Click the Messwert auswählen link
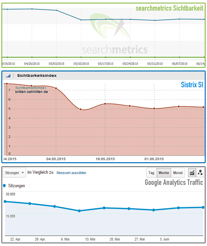The height and width of the screenshot is (246, 207). click(x=71, y=173)
